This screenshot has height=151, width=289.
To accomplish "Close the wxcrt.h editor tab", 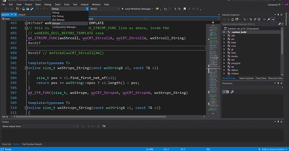I will point(15,15).
